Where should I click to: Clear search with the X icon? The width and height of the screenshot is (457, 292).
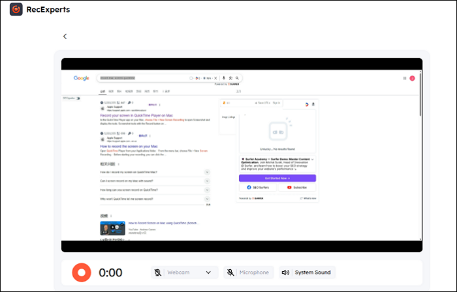pos(215,78)
